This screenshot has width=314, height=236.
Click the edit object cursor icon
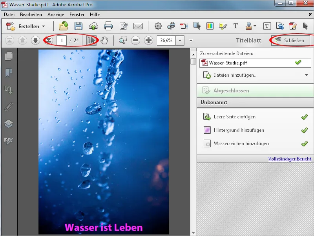pyautogui.click(x=197, y=26)
